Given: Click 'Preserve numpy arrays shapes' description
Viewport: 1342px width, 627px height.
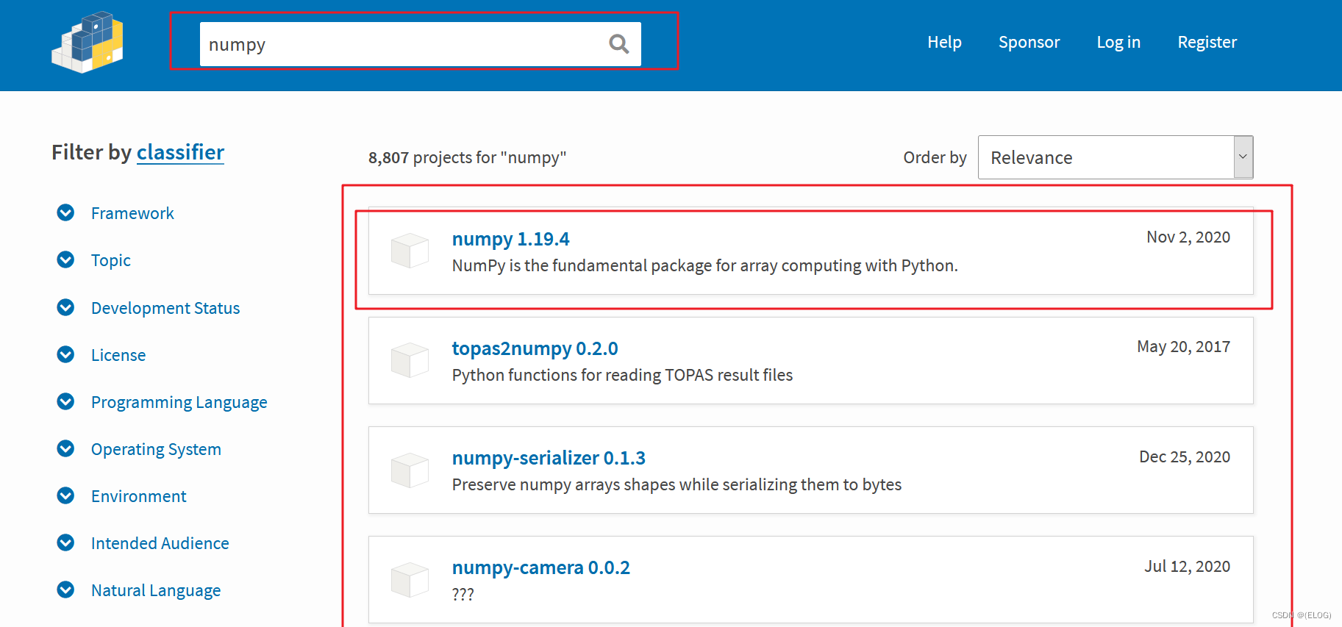Looking at the screenshot, I should pos(677,484).
